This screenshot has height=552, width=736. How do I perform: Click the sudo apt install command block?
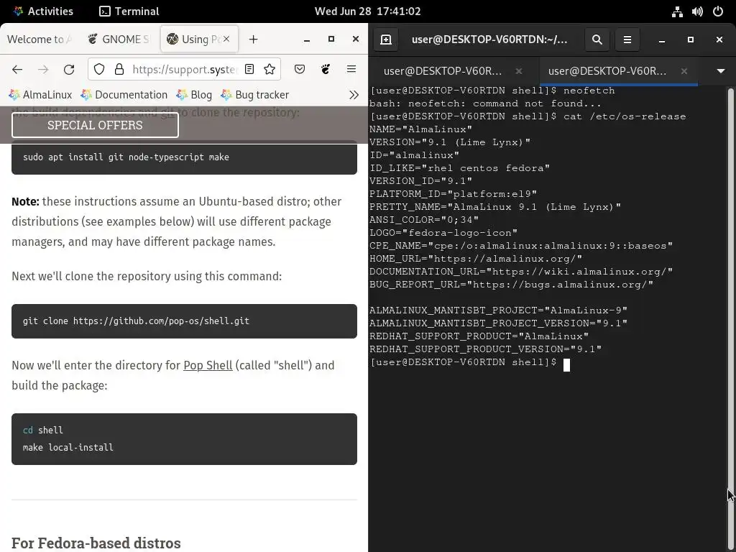184,157
